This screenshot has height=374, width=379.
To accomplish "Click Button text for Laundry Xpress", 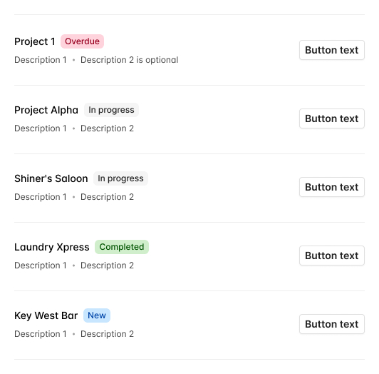I will coord(332,256).
